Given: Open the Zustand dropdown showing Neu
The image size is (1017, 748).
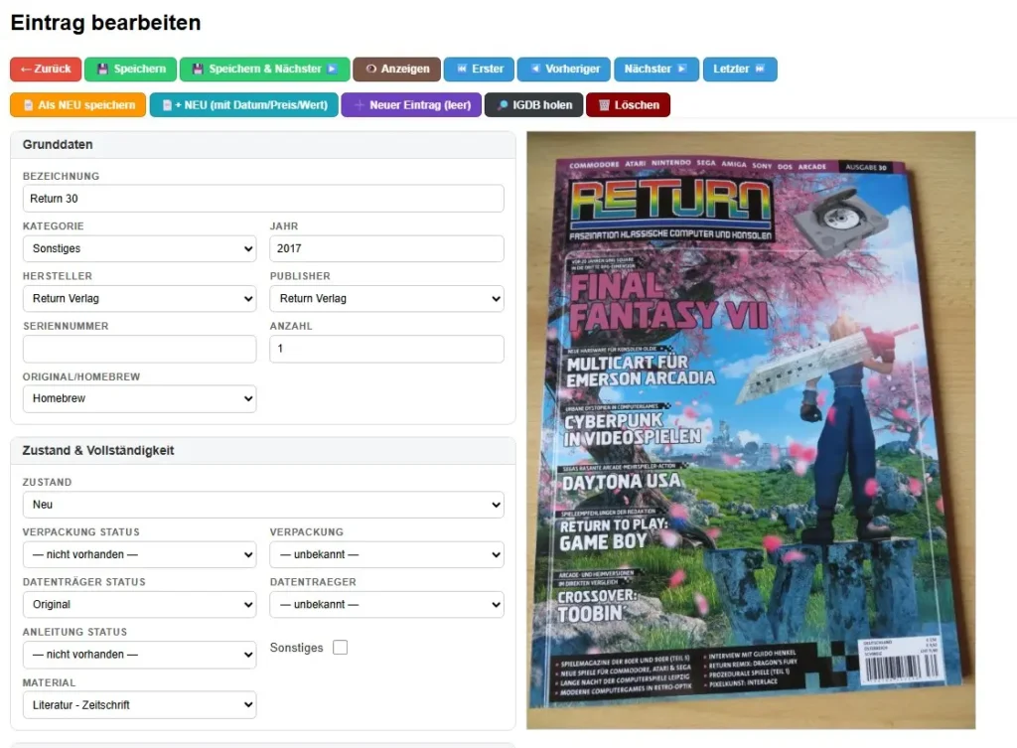Looking at the screenshot, I should 263,505.
